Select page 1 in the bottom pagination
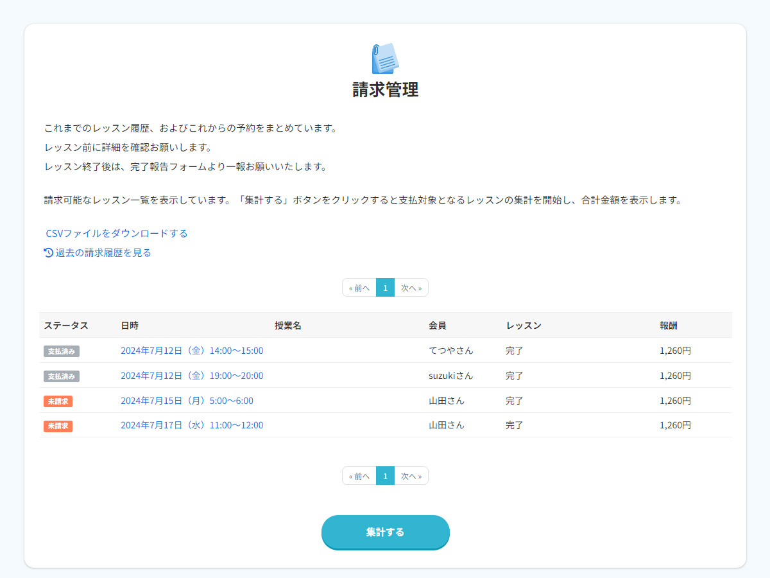This screenshot has width=770, height=578. [385, 475]
